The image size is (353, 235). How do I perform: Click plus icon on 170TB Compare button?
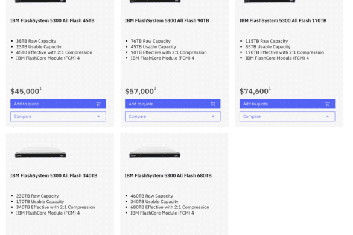click(328, 116)
